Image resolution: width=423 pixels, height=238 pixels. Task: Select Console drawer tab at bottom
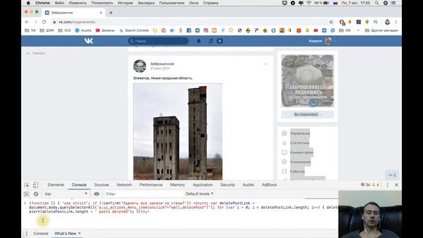[41, 233]
